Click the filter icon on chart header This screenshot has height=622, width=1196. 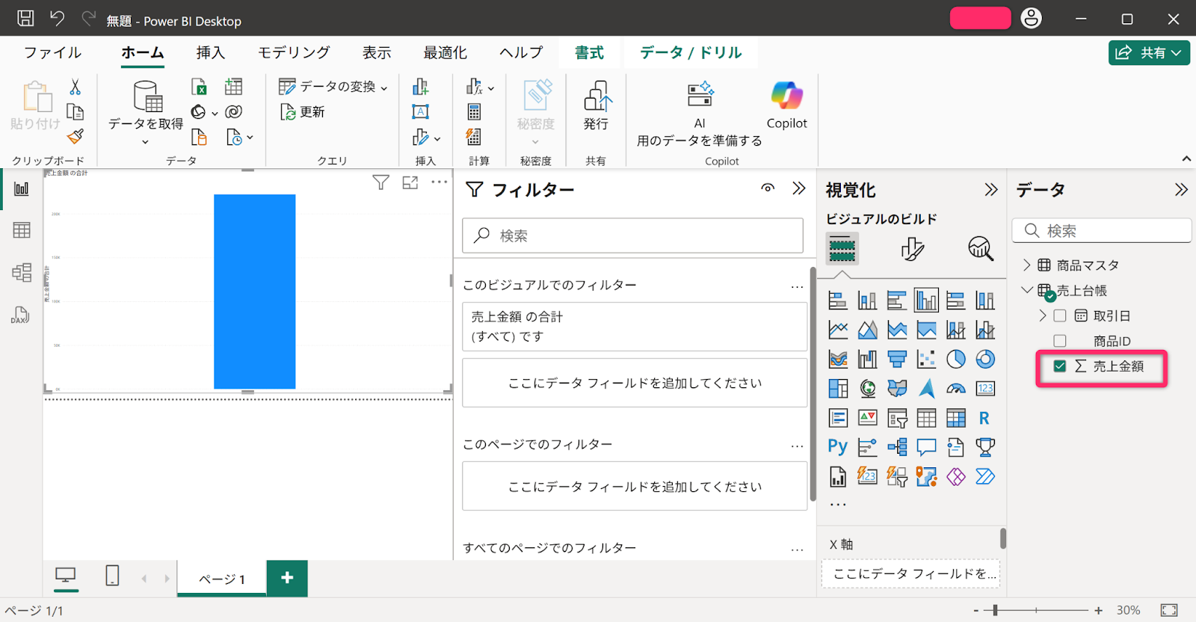(380, 182)
